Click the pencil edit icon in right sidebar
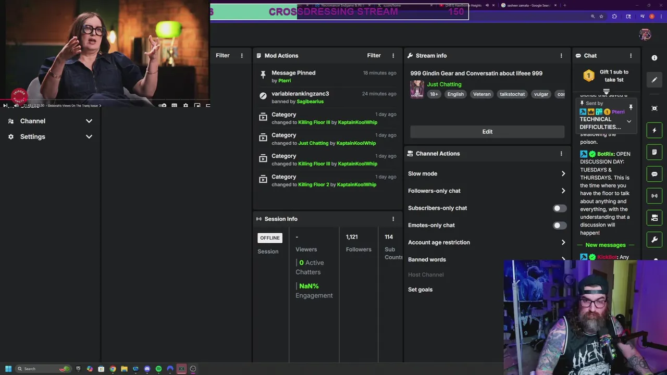Screen dimensions: 667x375 tap(654, 80)
